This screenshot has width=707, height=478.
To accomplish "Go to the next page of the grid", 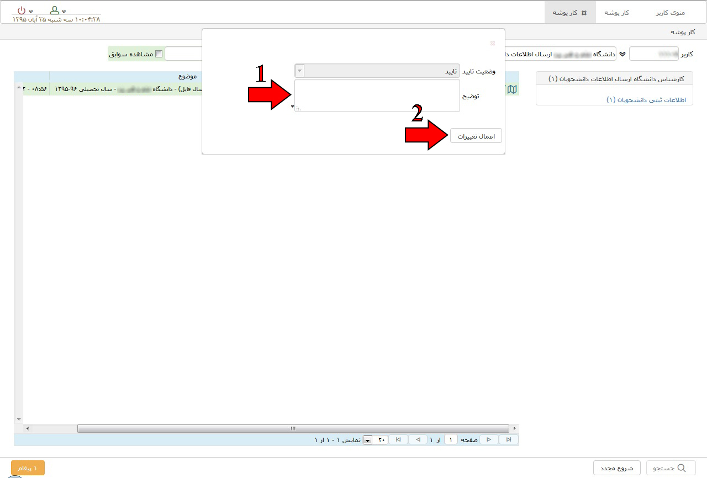I will [489, 439].
